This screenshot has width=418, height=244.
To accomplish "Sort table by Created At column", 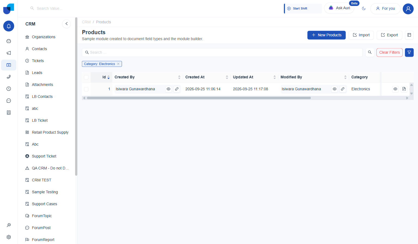I will (227, 77).
